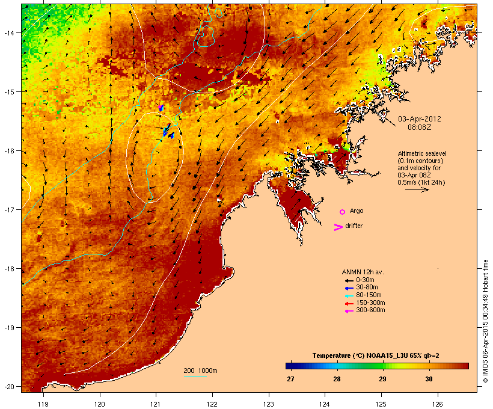The width and height of the screenshot is (493, 409).
Task: Click the latitude label -17
Action: pyautogui.click(x=9, y=209)
